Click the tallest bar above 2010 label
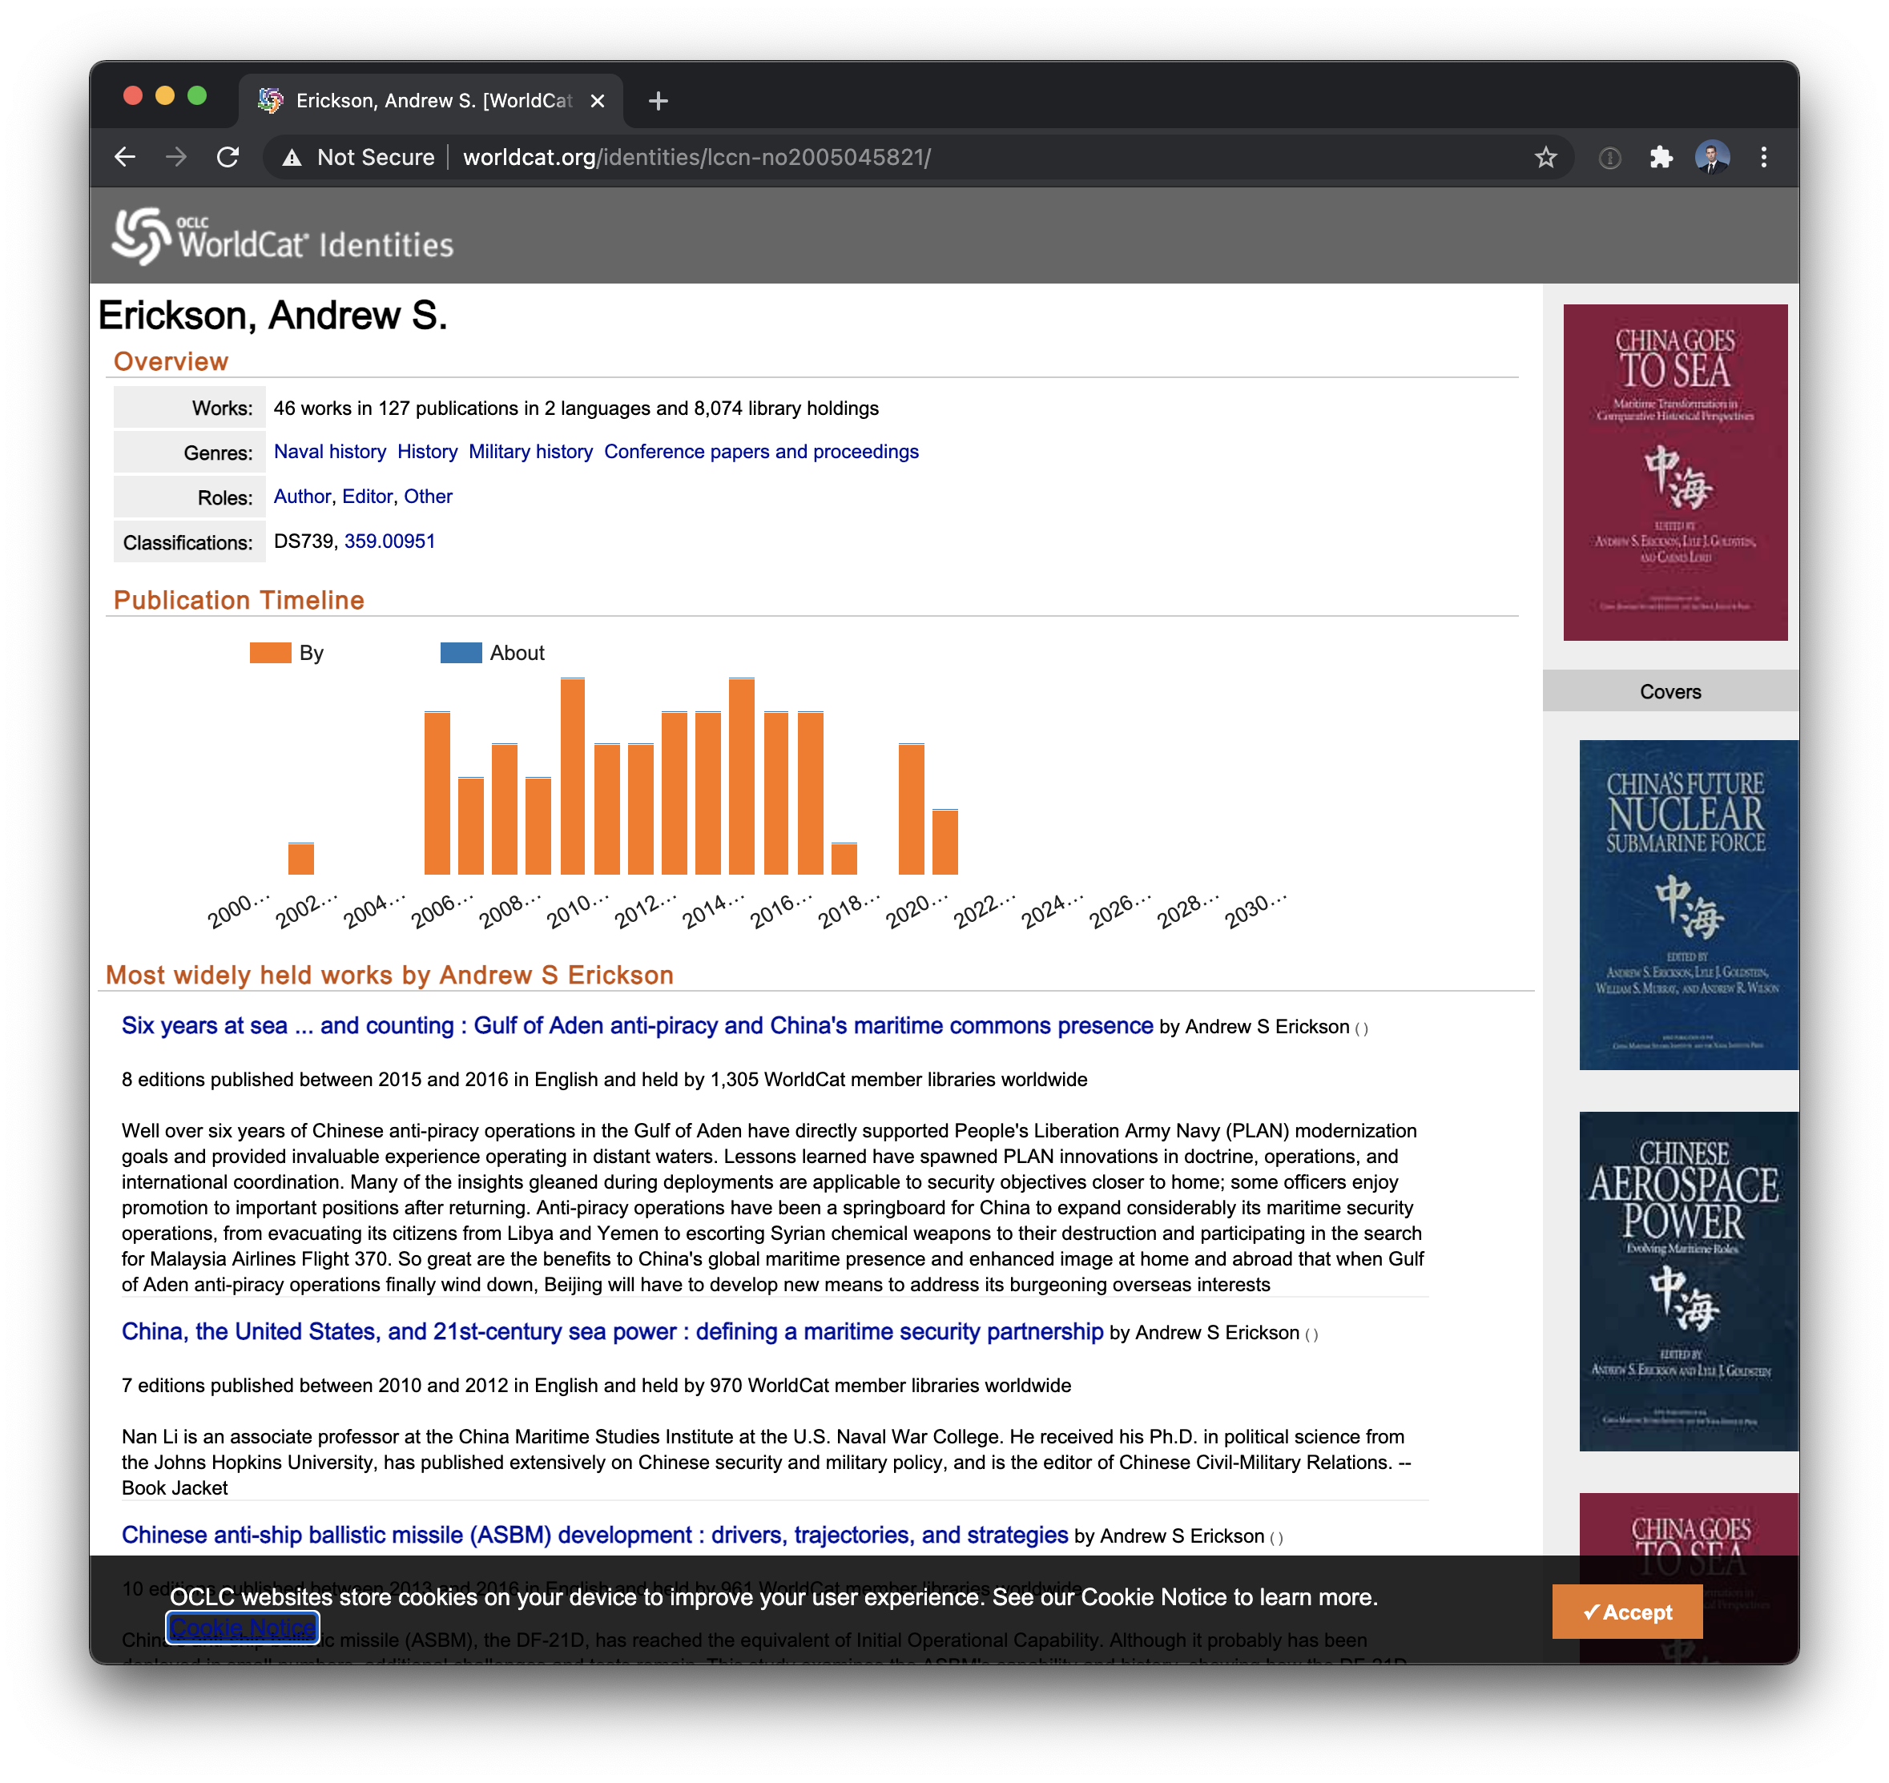The image size is (1889, 1783). pyautogui.click(x=572, y=775)
